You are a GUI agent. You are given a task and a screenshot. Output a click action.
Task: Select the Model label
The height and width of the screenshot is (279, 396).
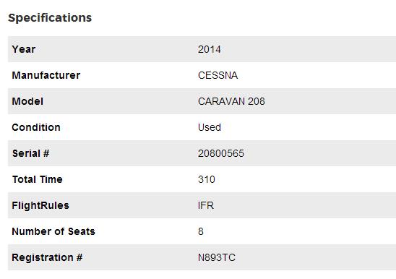tap(27, 101)
